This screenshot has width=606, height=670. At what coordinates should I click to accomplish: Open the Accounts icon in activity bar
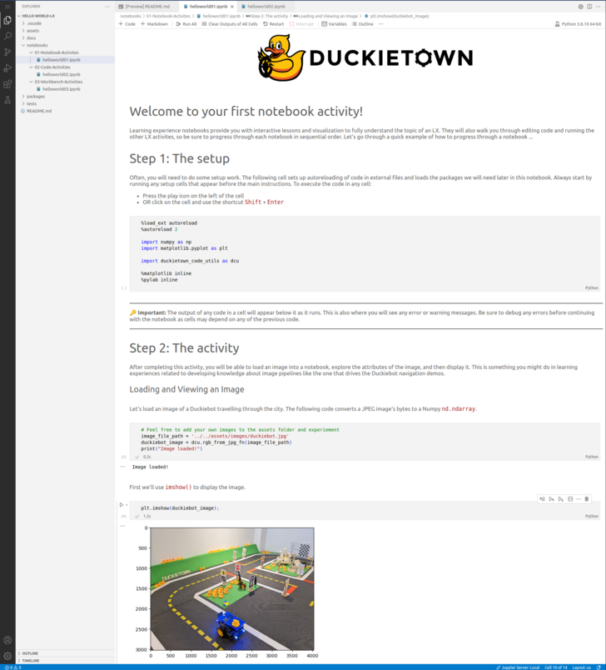7,640
